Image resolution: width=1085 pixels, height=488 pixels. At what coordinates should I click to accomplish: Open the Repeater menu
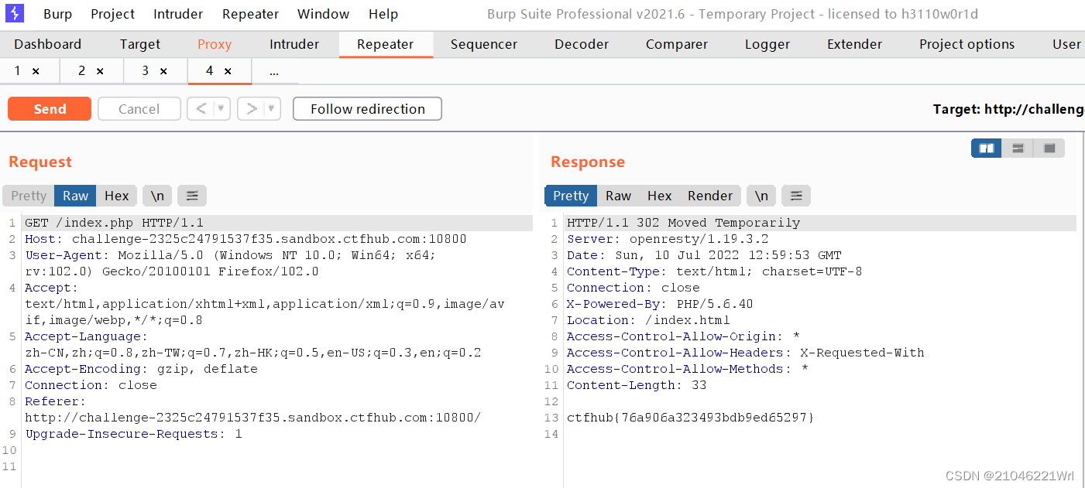tap(250, 14)
